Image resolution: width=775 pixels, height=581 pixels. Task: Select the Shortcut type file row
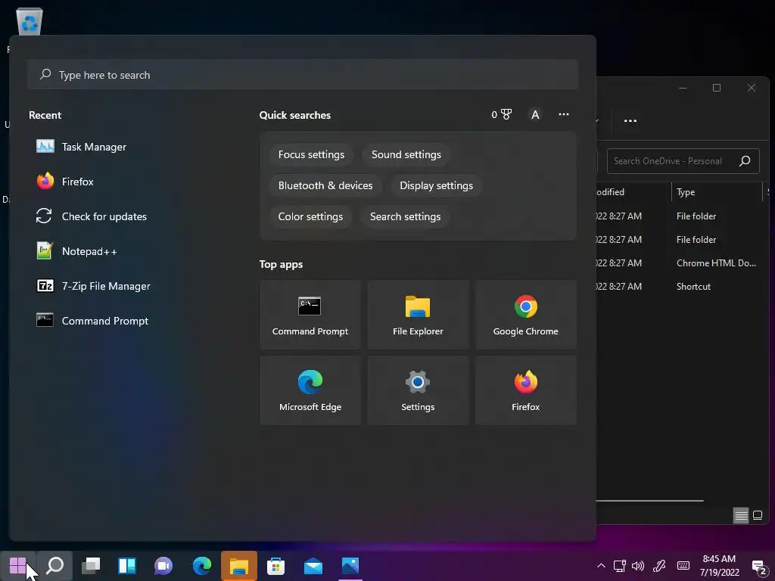(682, 287)
